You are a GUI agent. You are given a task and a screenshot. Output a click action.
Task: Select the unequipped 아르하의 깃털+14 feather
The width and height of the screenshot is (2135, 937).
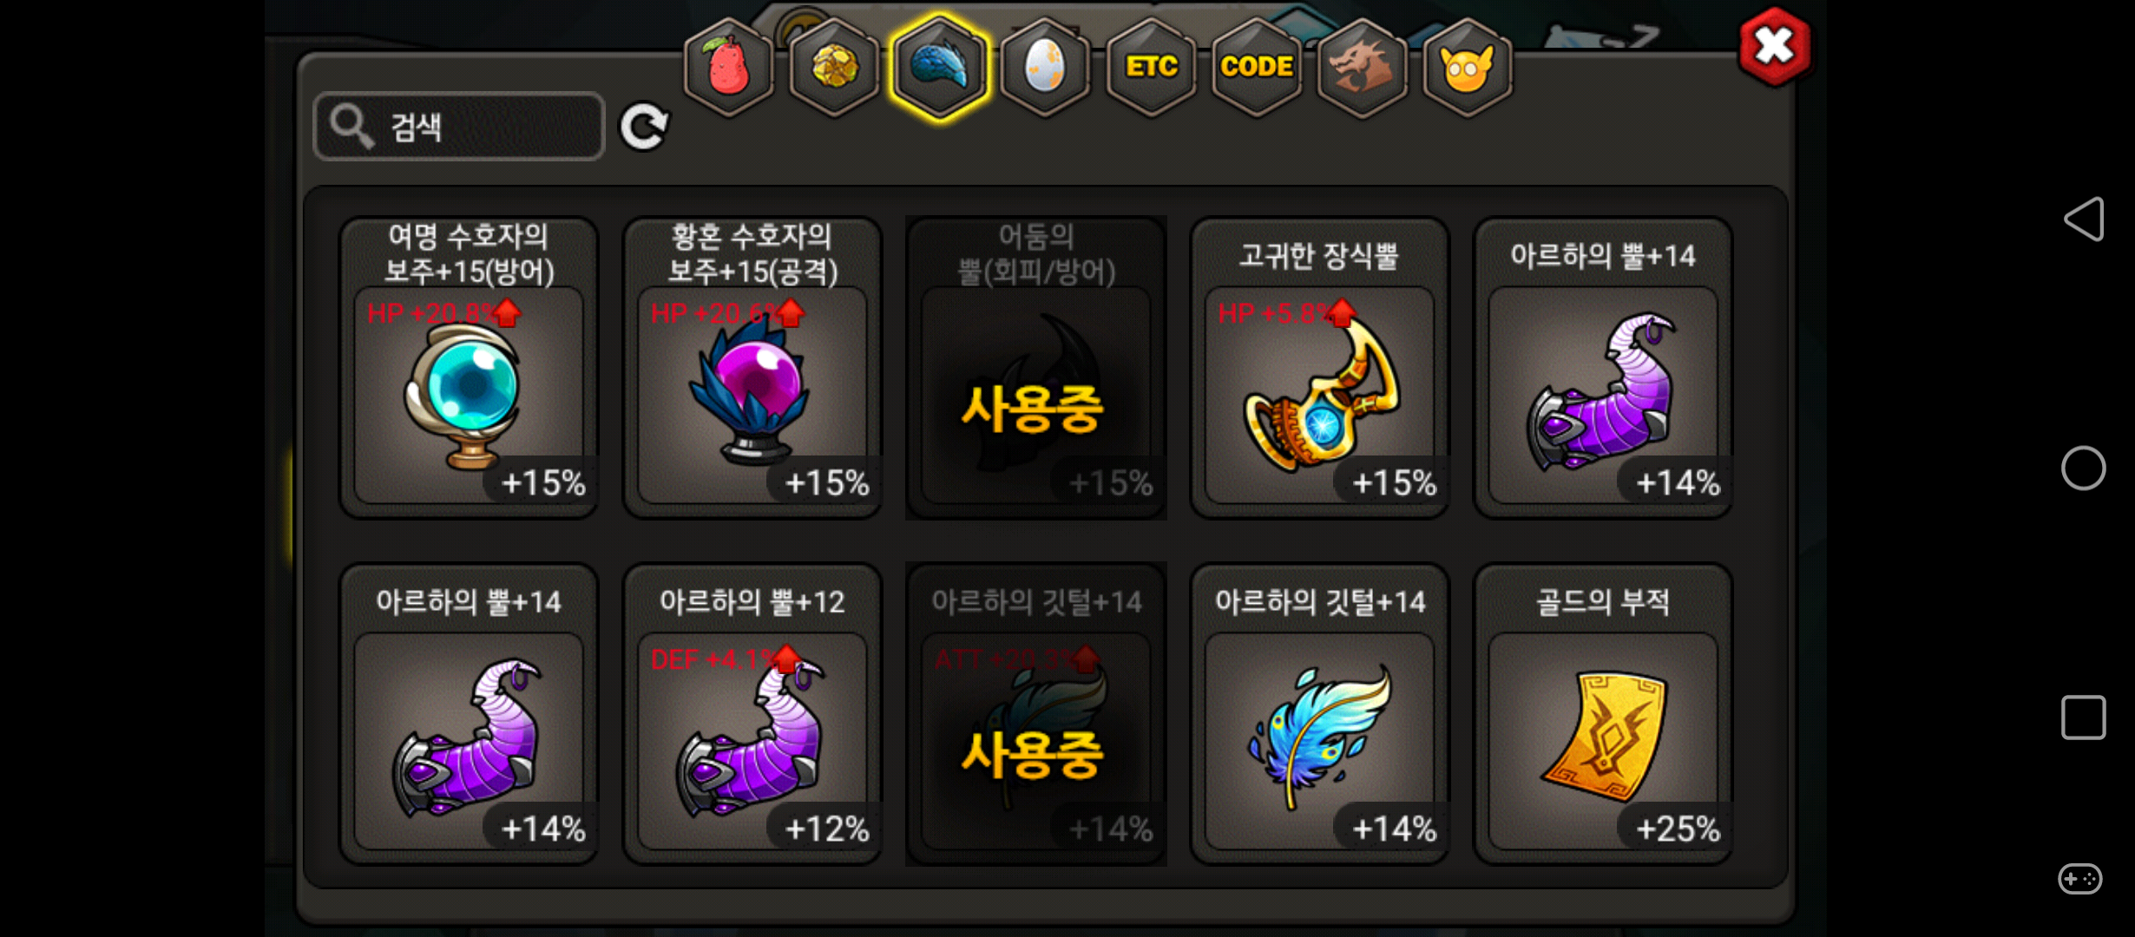1319,713
